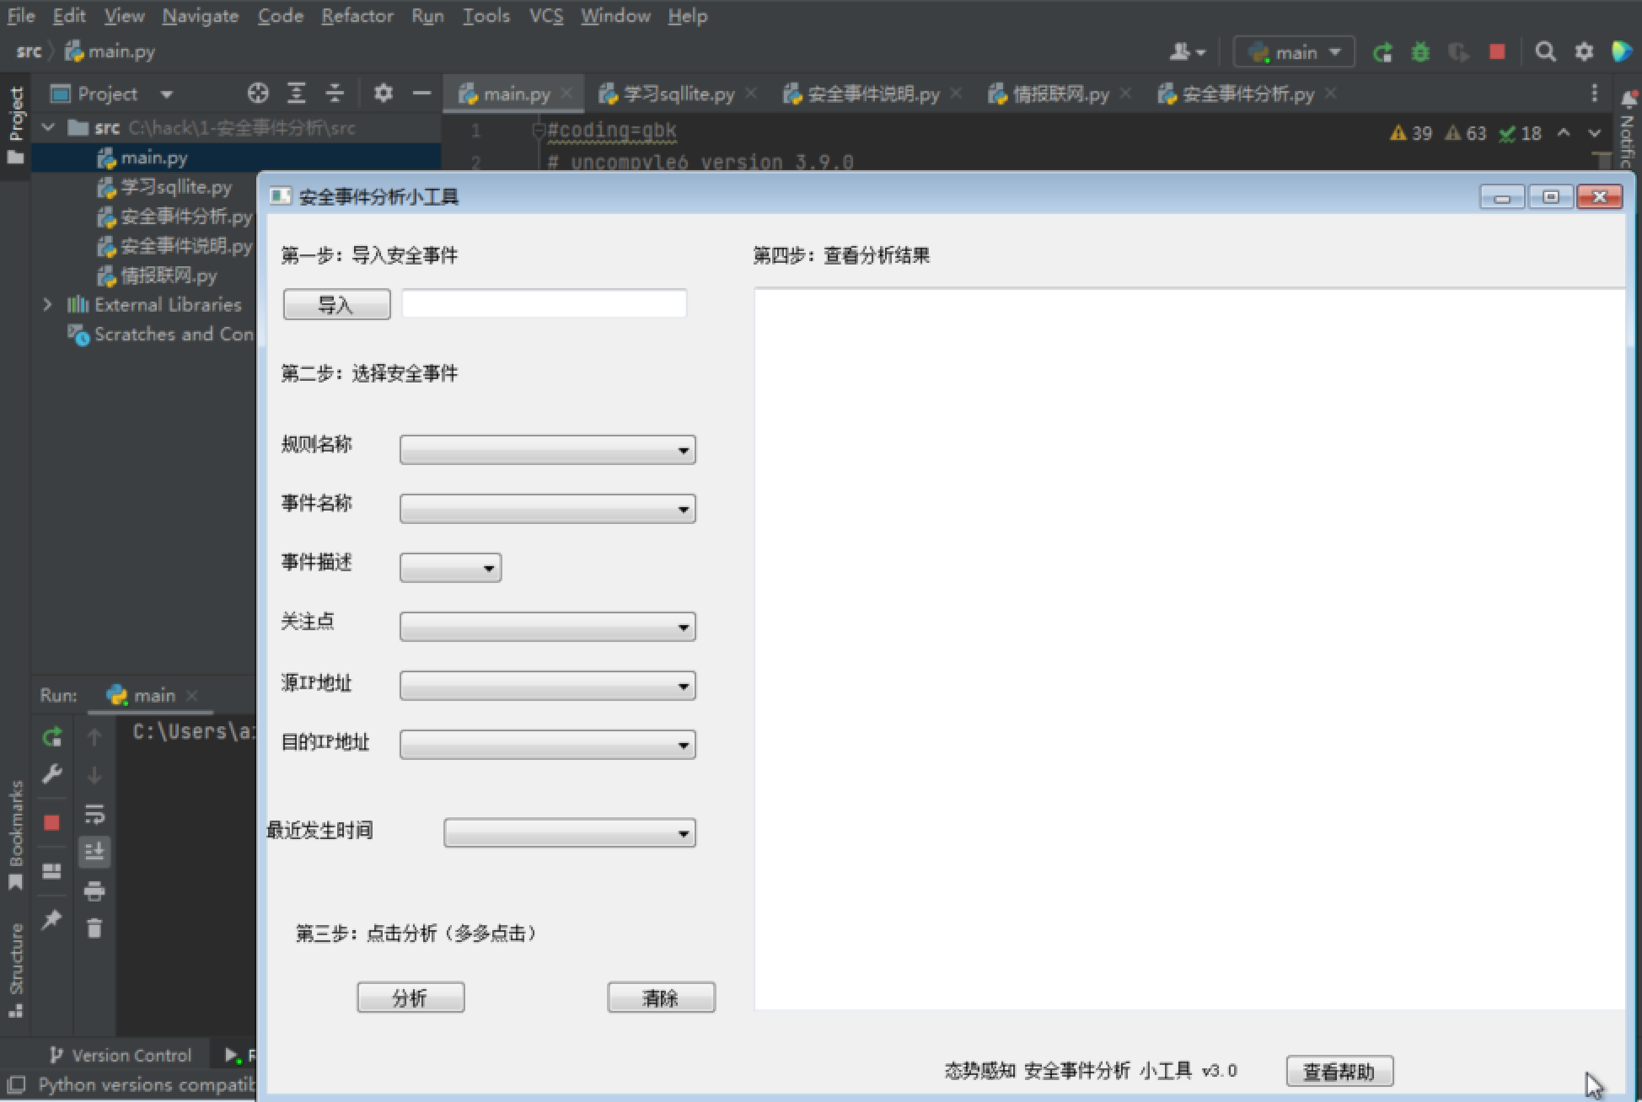1642x1102 pixels.
Task: Open the 规则名称 dropdown
Action: 547,449
